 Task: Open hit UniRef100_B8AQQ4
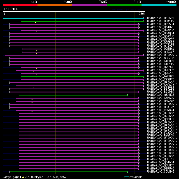(x=161, y=34)
